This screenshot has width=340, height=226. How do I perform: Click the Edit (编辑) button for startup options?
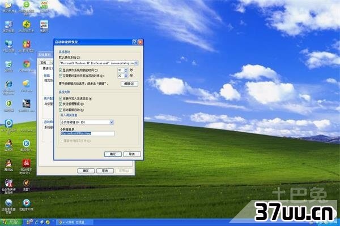tap(129, 84)
